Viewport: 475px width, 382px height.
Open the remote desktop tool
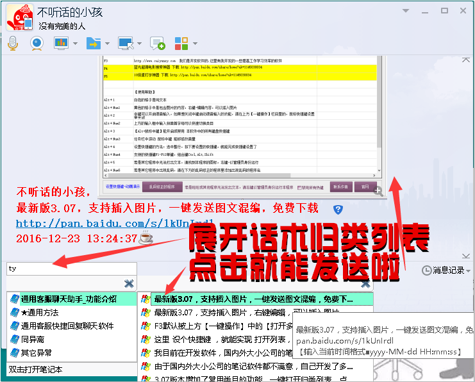click(x=126, y=44)
